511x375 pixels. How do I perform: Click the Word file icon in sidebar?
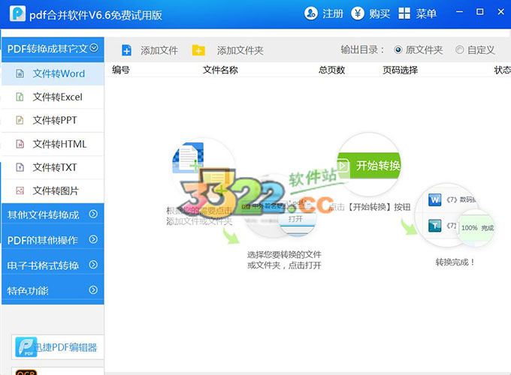pos(20,73)
